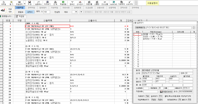
Task: Select the '3+3' formula cell
Action: click(92, 26)
